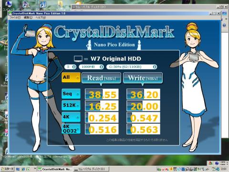Select the 512K write value 20.00
This screenshot has height=172, width=229.
(143, 106)
